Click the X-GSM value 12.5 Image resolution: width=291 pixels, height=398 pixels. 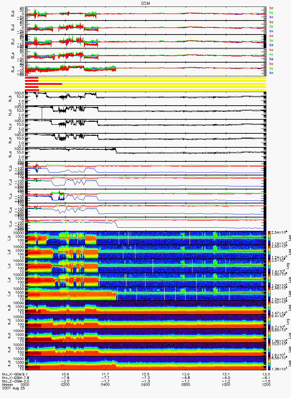(145, 374)
